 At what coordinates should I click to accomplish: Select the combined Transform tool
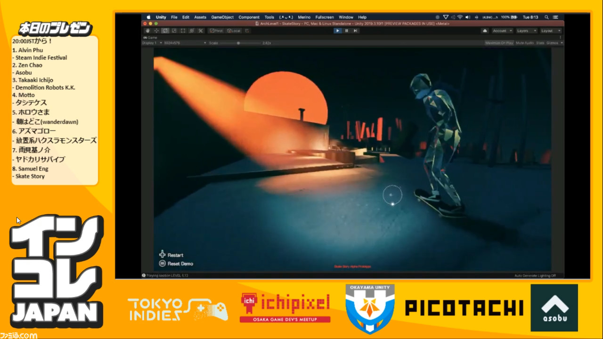[x=192, y=31]
